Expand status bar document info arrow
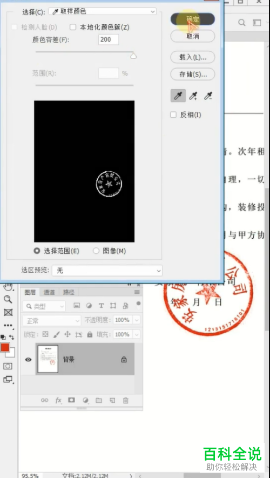 click(131, 475)
